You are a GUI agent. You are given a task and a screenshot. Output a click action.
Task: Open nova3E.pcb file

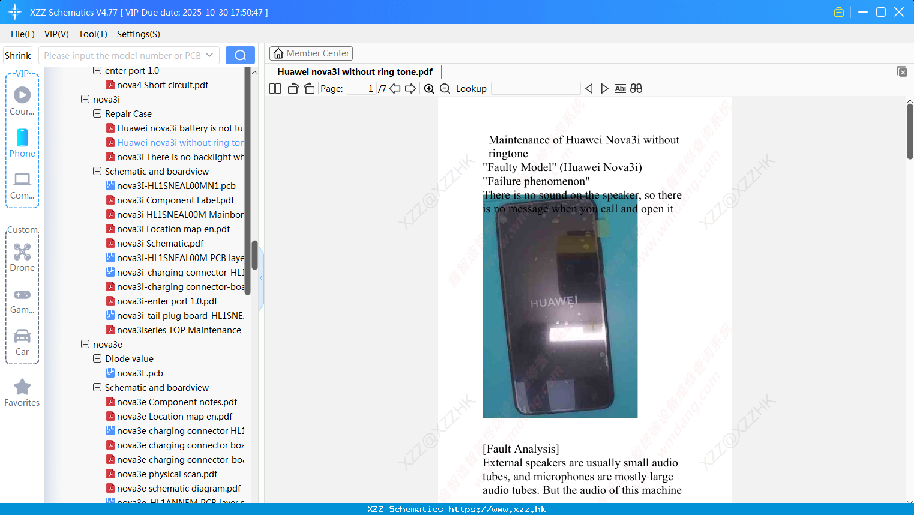tap(134, 373)
